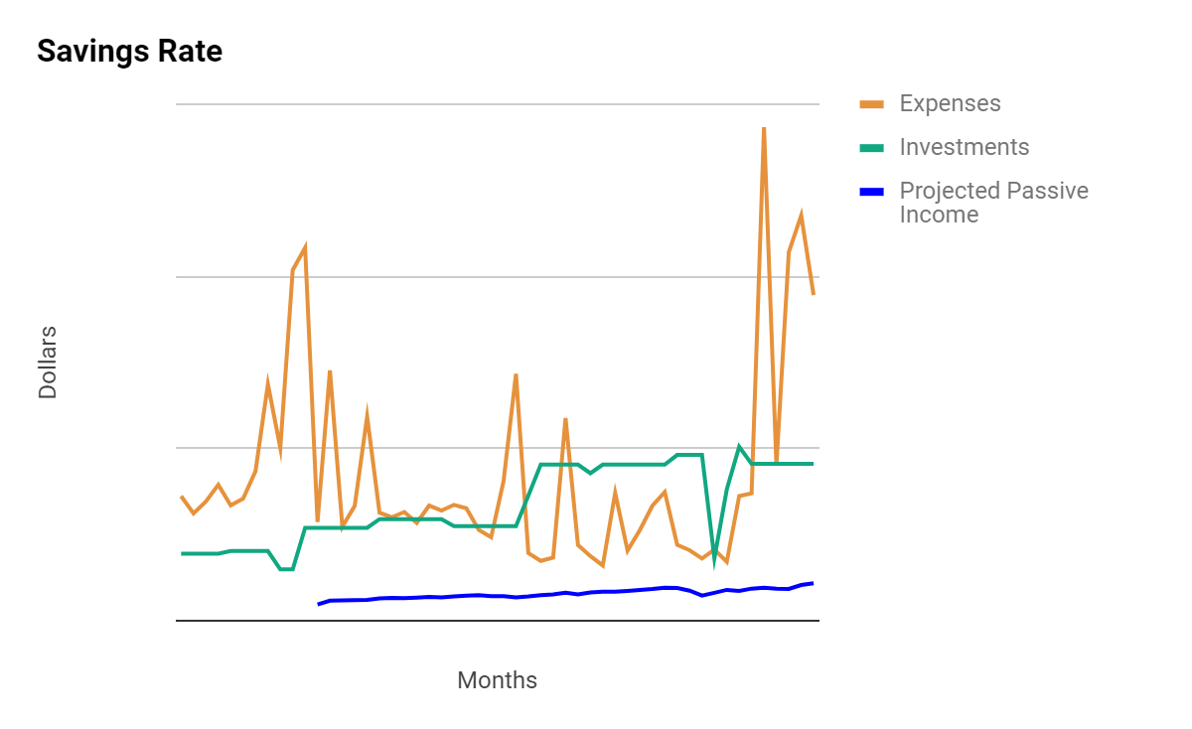The height and width of the screenshot is (729, 1192).
Task: Click the top horizontal gridline
Action: point(498,103)
